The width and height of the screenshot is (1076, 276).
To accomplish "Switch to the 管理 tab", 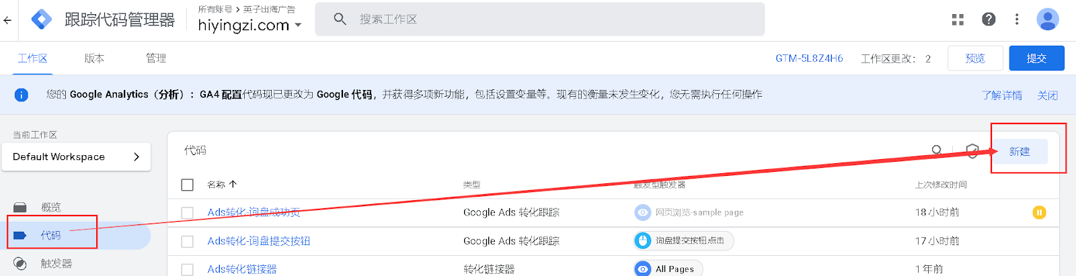I will click(156, 58).
